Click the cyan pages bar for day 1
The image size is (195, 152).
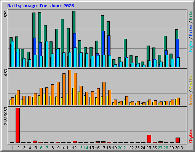tap(13, 54)
